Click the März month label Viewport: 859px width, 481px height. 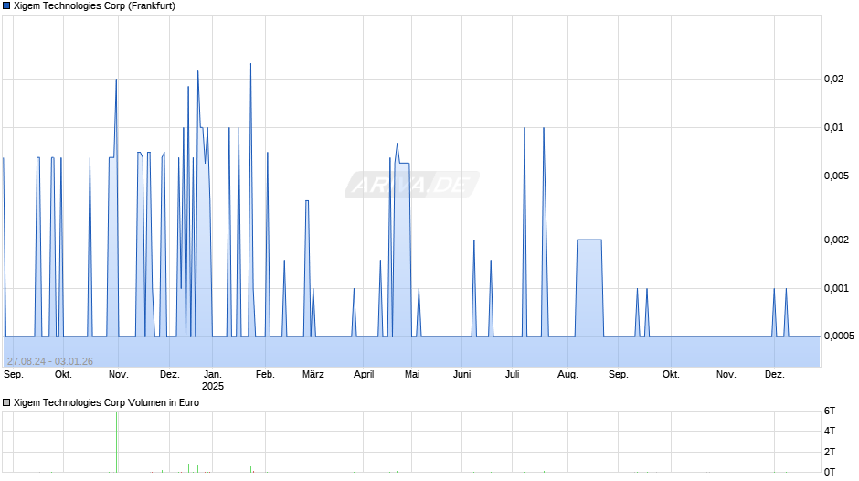(313, 375)
